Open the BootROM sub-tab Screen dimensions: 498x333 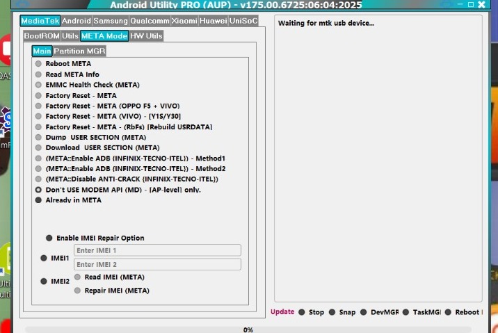41,35
